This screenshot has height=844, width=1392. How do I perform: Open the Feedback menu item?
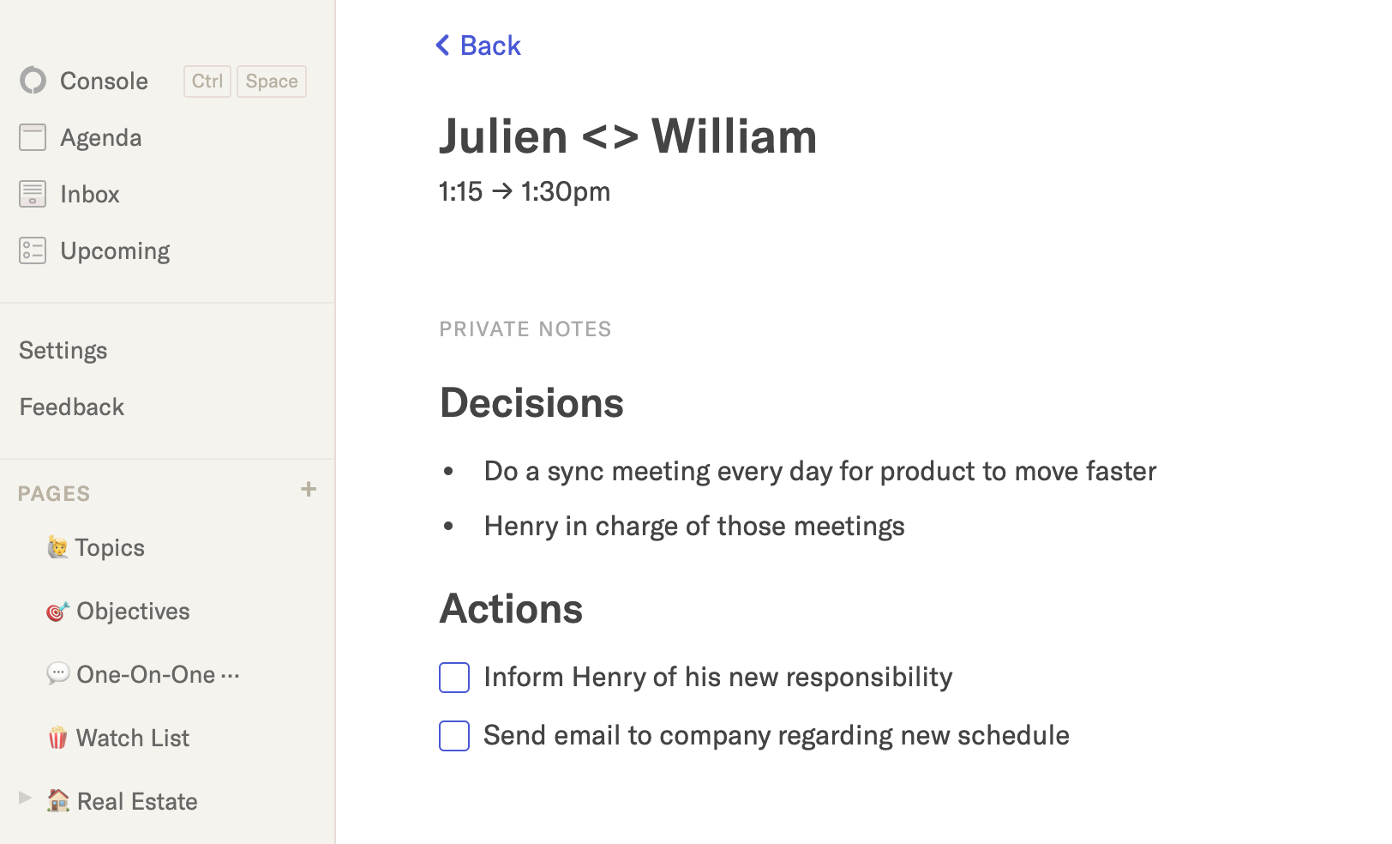[72, 407]
